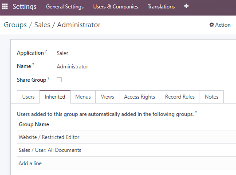Click the Action gear icon

[212, 25]
